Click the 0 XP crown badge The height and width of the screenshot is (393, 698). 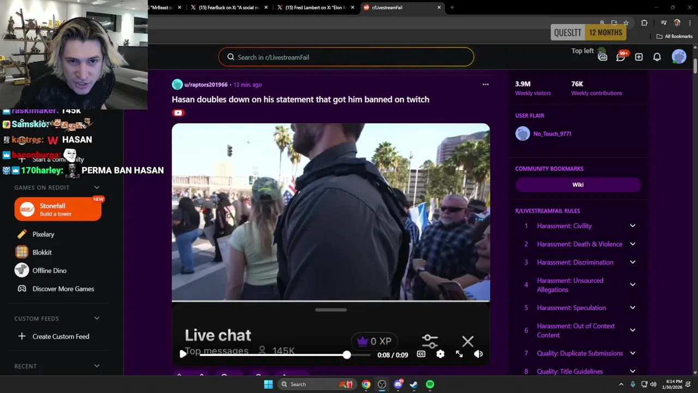pyautogui.click(x=374, y=341)
